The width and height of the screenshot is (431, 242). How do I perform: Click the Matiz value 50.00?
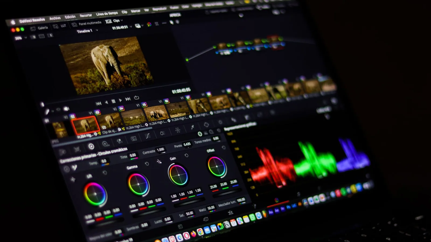pos(211,208)
